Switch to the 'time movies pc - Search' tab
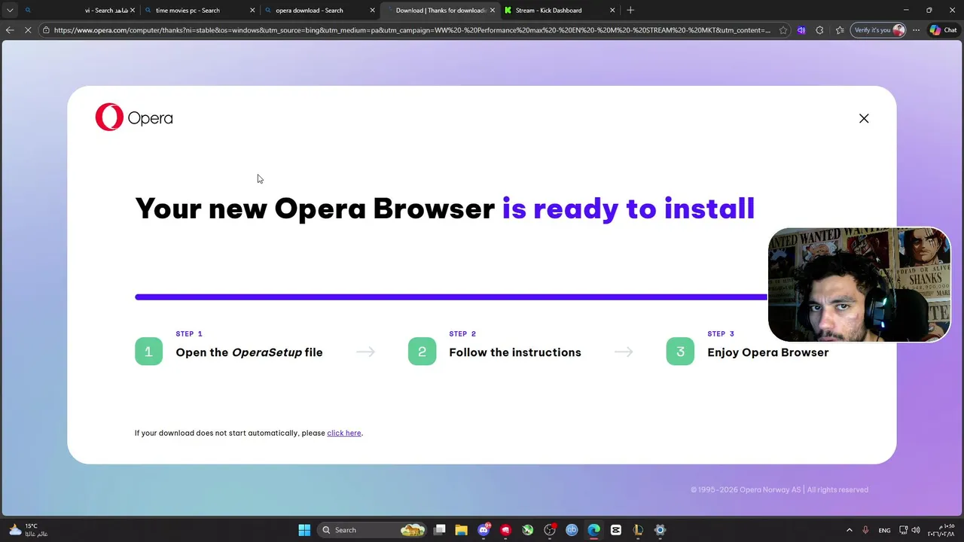 point(199,11)
